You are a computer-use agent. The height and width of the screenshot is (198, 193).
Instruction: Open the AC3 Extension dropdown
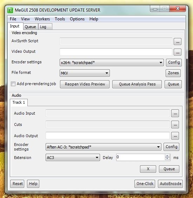point(97,158)
